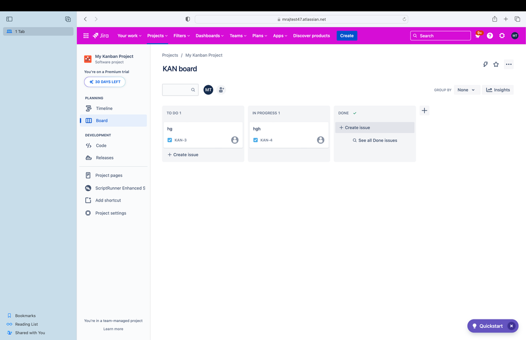Go back with Safari back arrow

pyautogui.click(x=85, y=19)
